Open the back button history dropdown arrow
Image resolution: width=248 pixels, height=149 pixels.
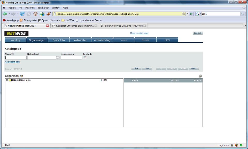point(9,14)
